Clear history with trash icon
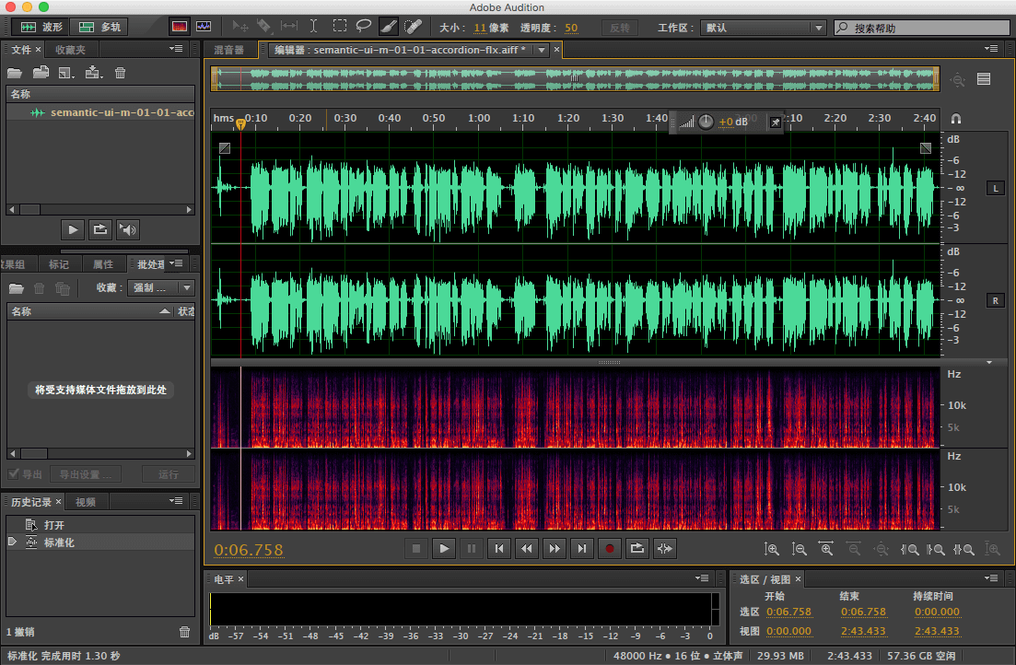 point(184,631)
